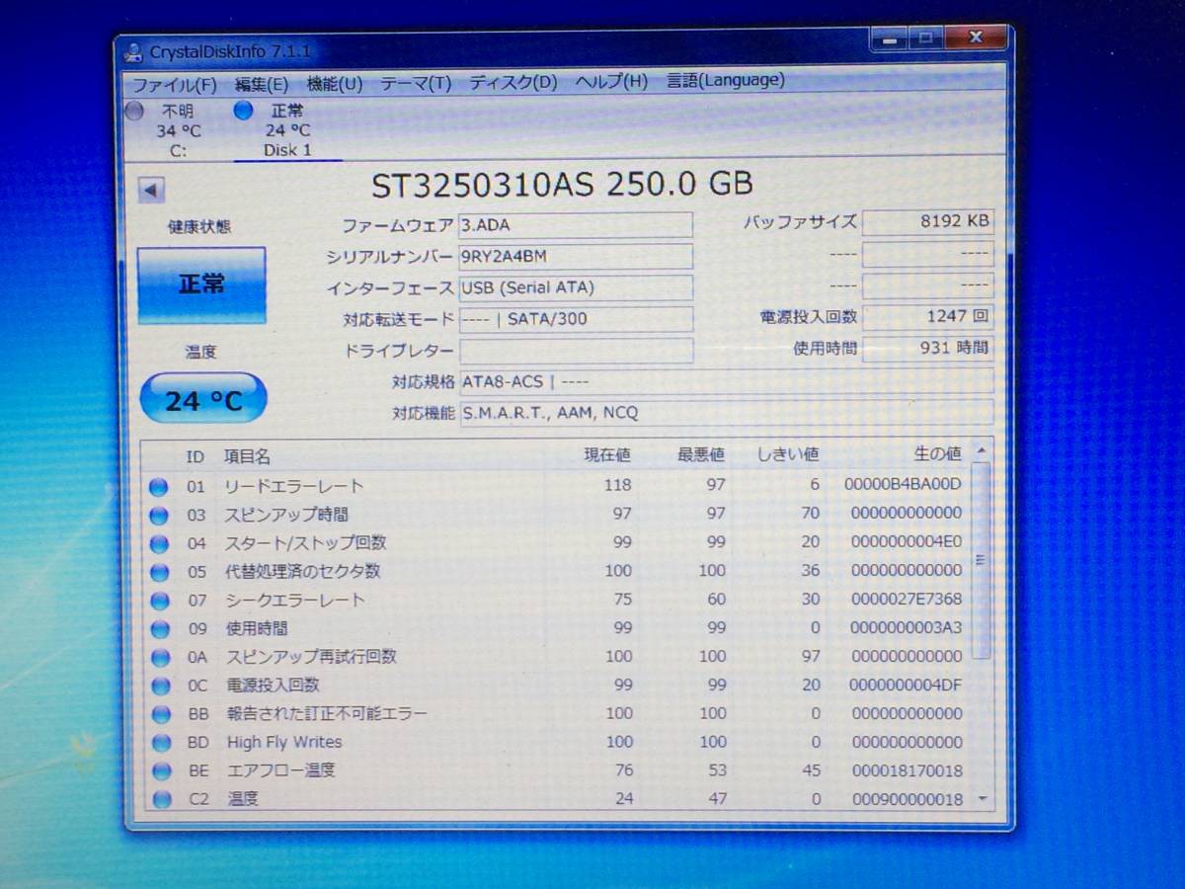
Task: Click the SMART list scrollbar thumb
Action: pos(981,560)
